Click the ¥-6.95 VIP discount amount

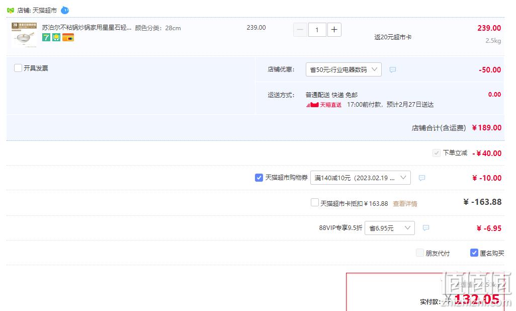tap(489, 228)
